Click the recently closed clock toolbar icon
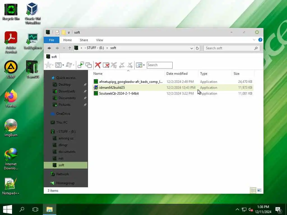Image resolution: width=287 pixels, height=215 pixels. [58, 65]
